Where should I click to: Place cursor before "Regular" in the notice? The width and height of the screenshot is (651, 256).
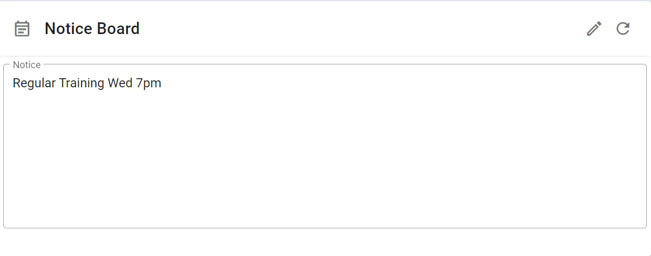13,84
